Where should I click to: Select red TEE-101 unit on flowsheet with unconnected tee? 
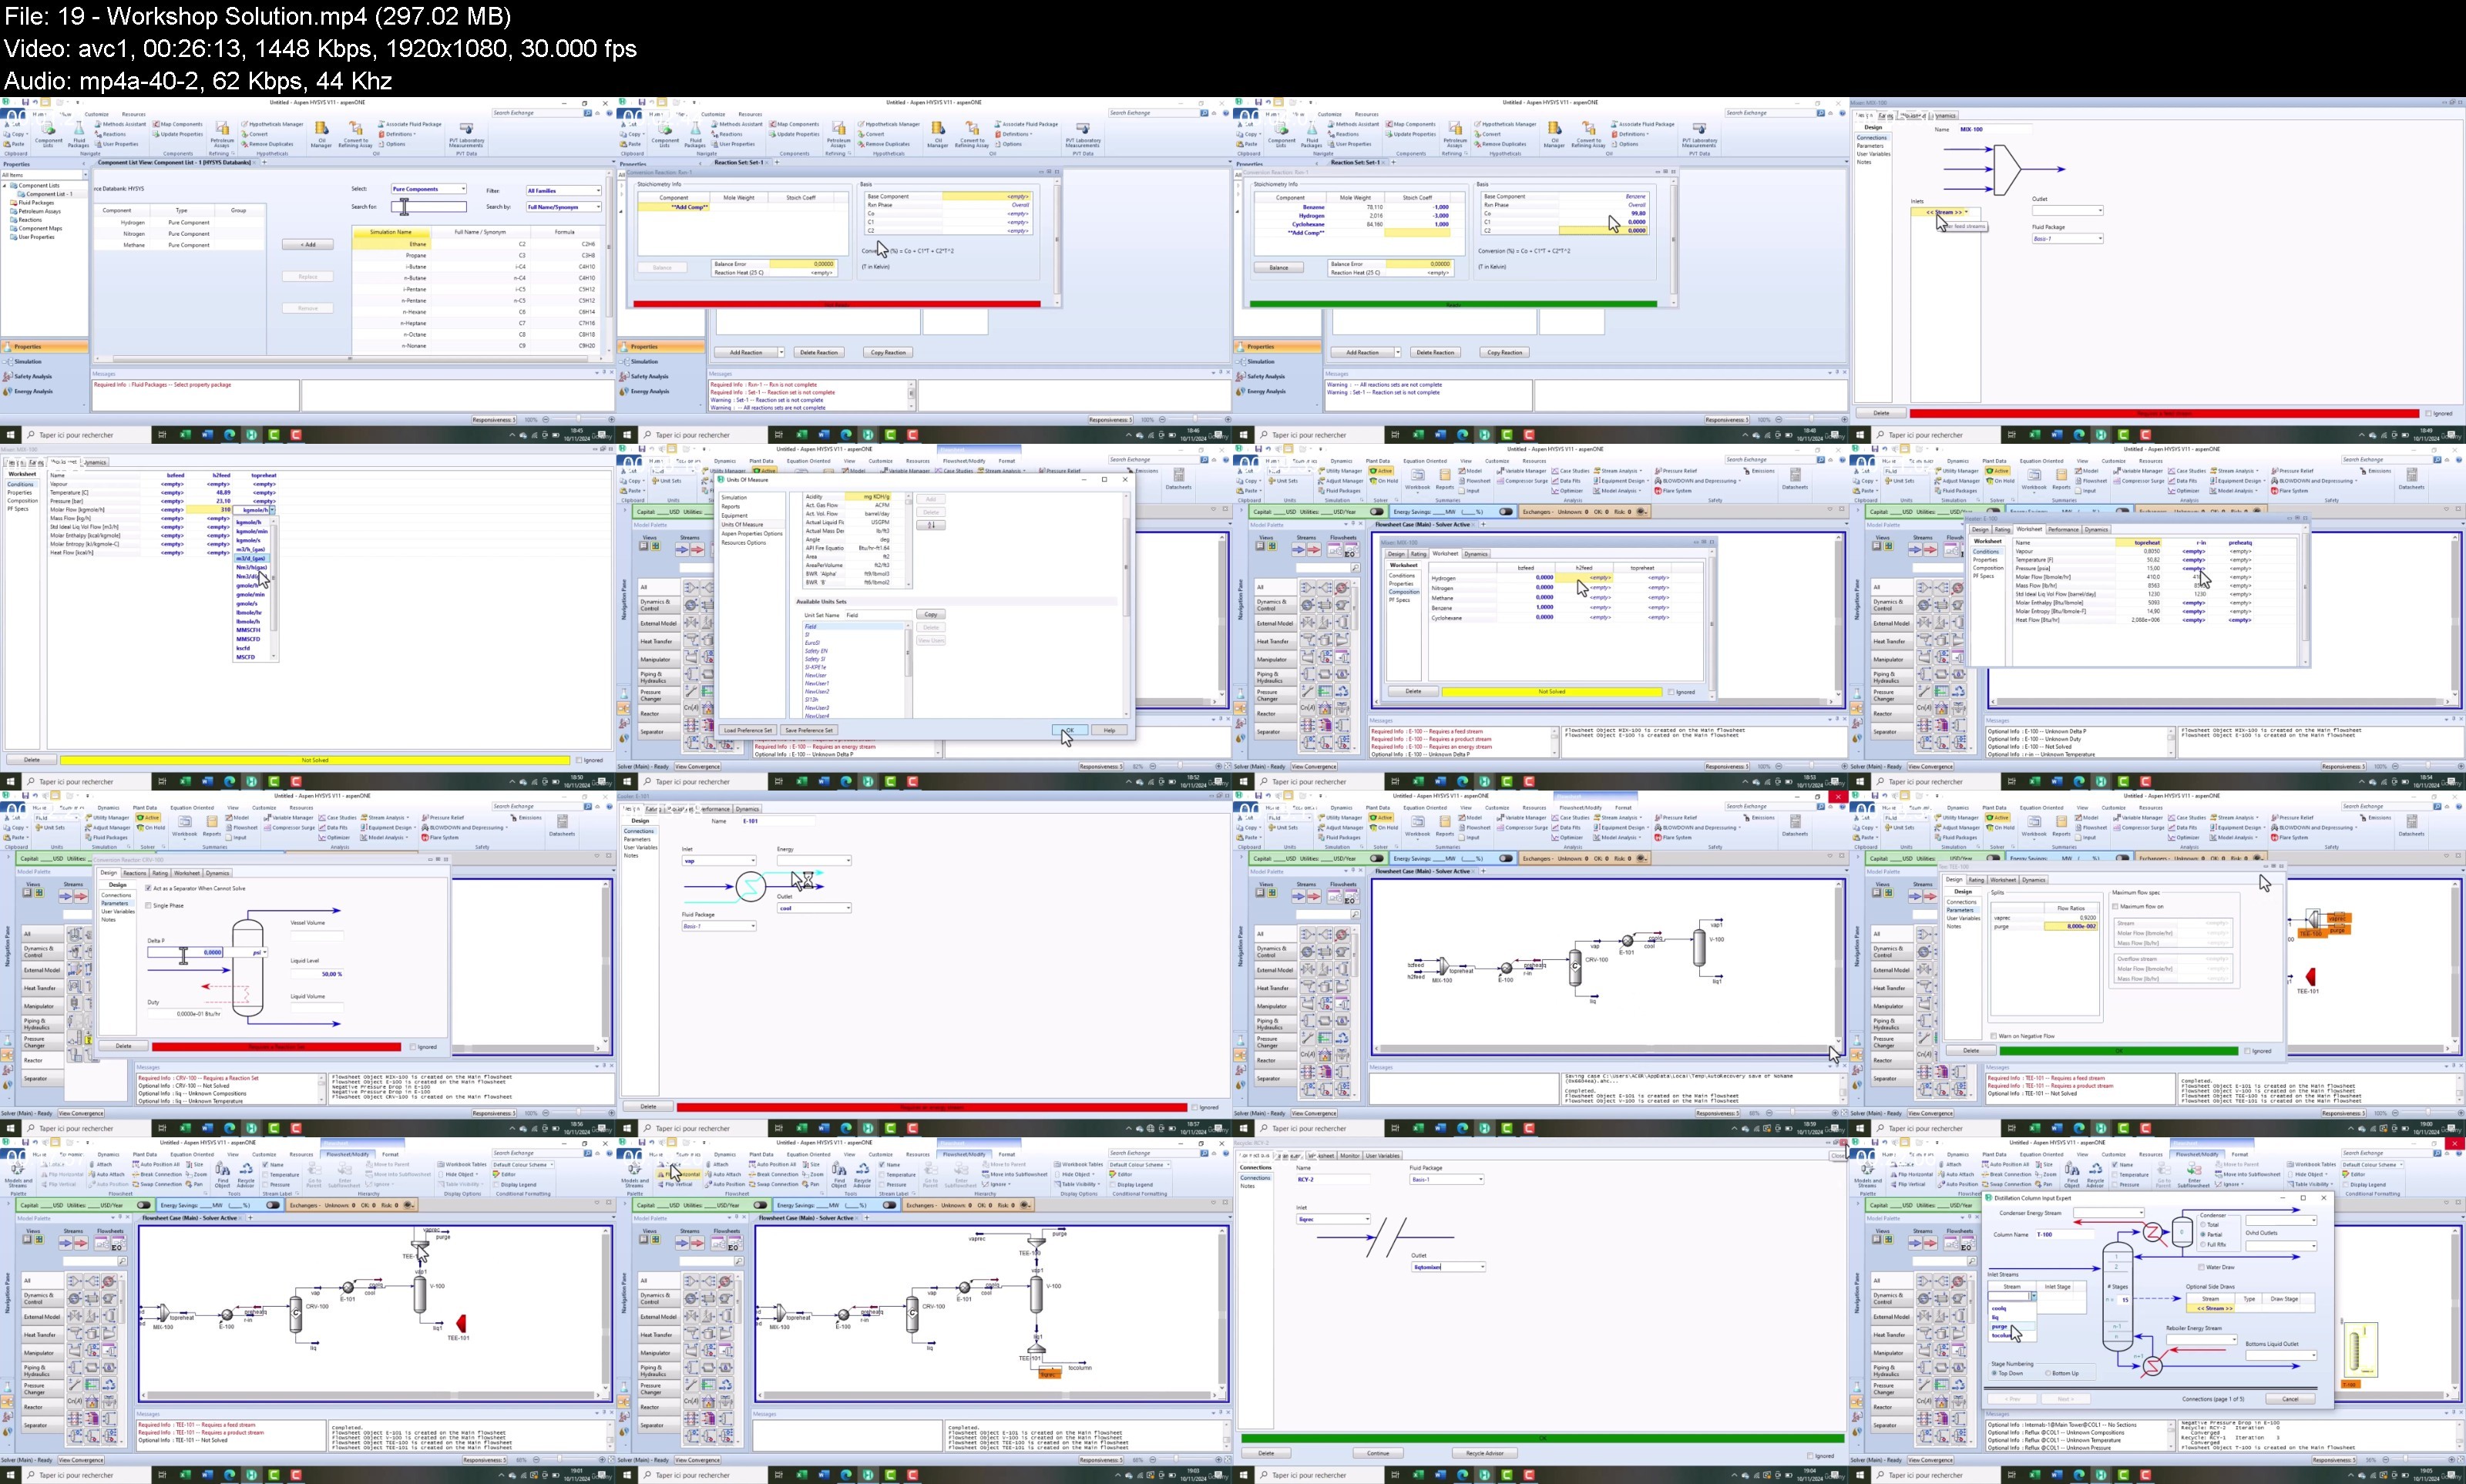461,1324
